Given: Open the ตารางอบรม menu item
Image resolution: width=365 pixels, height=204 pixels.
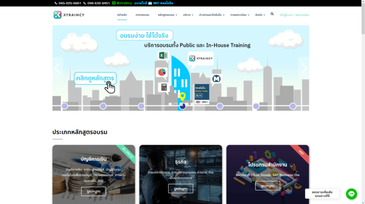Looking at the screenshot, I should 142,15.
